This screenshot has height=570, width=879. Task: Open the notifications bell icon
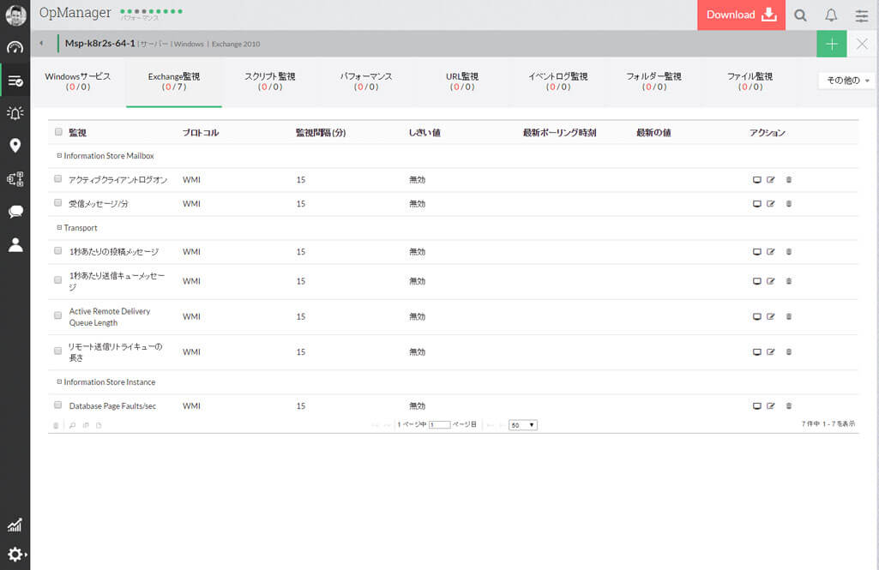click(831, 15)
